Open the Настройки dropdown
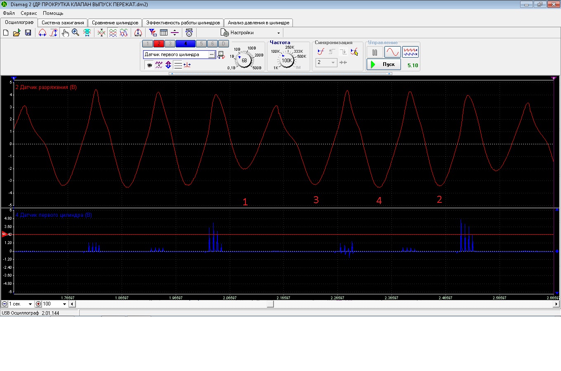The image size is (561, 371). [251, 33]
